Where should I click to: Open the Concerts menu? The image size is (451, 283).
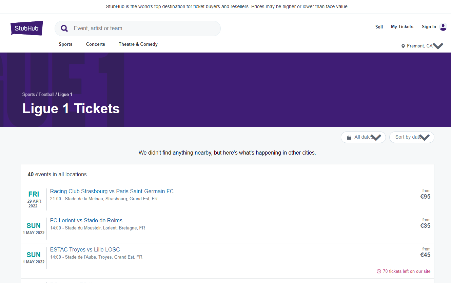coord(96,44)
